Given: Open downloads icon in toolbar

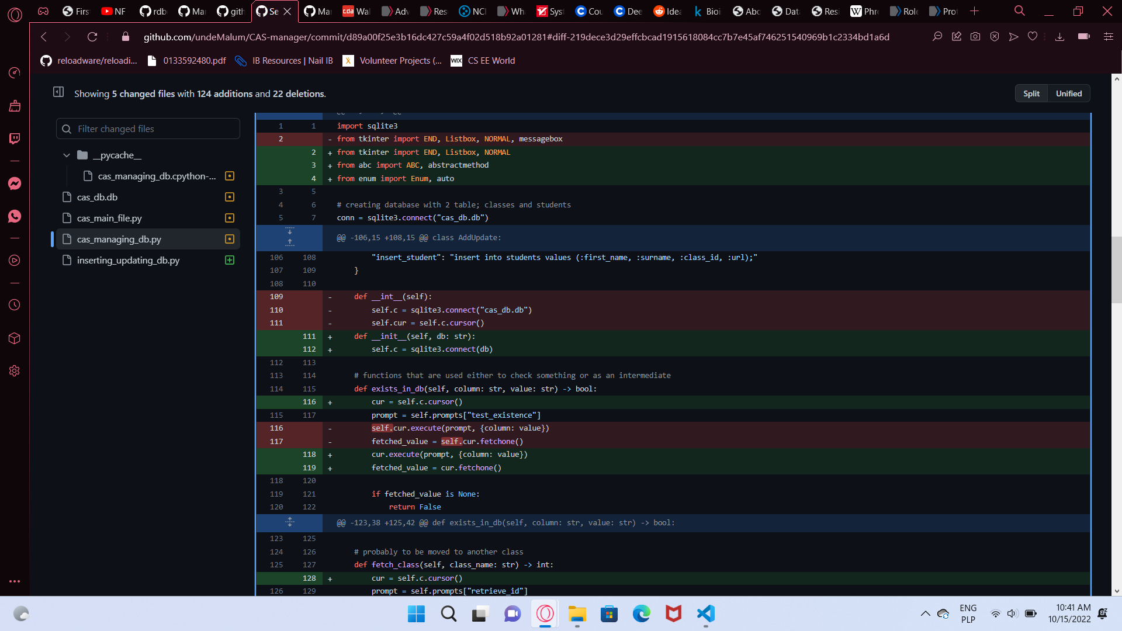Looking at the screenshot, I should pyautogui.click(x=1059, y=37).
